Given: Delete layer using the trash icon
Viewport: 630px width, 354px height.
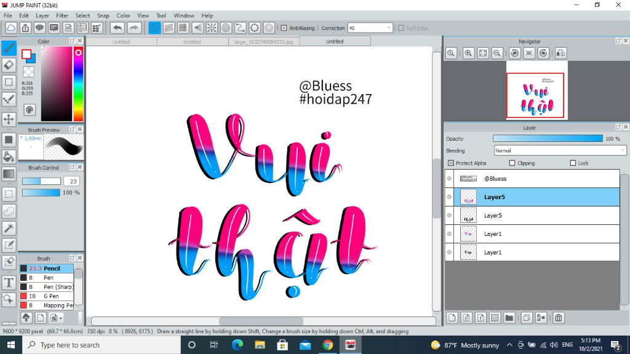Looking at the screenshot, I should (x=558, y=318).
